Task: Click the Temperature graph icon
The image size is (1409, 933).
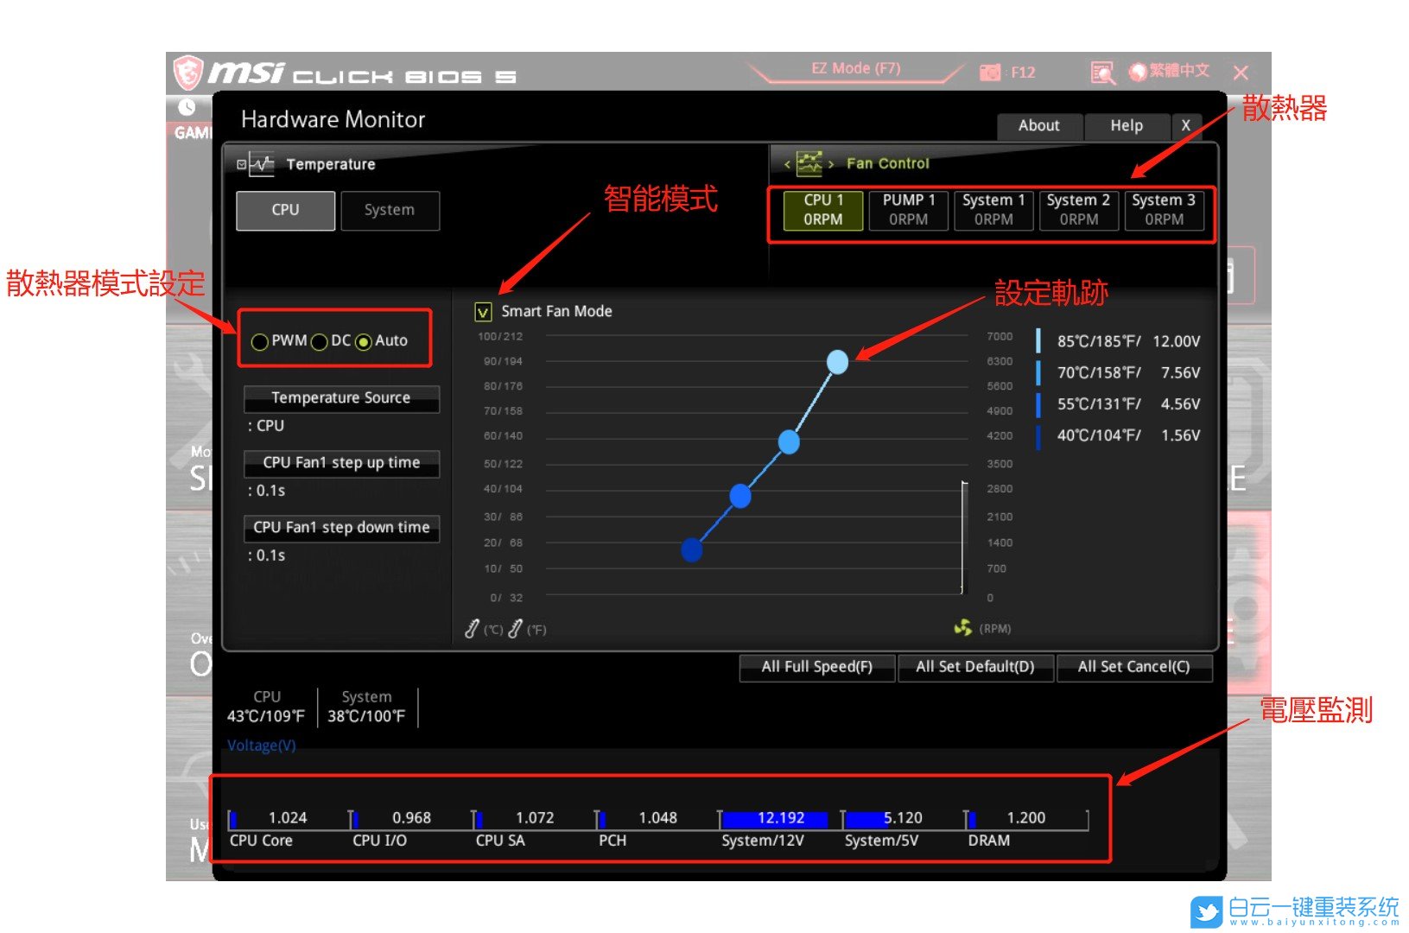Action: click(x=261, y=164)
